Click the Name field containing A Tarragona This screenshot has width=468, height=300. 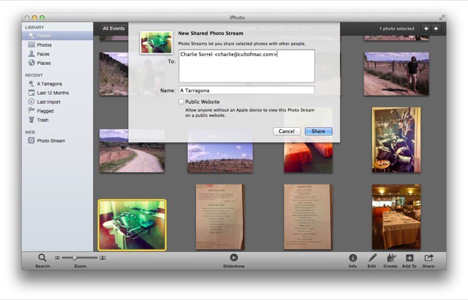(246, 91)
